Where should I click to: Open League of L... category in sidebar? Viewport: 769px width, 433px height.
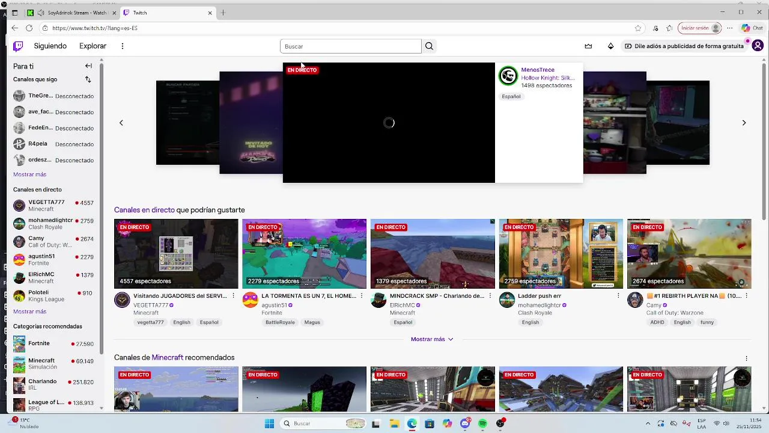tap(53, 405)
